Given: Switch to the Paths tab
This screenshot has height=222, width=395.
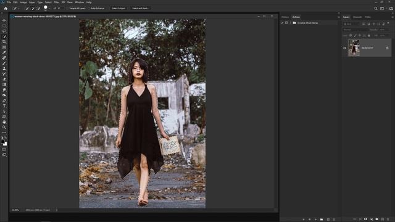Looking at the screenshot, I should pos(368,17).
